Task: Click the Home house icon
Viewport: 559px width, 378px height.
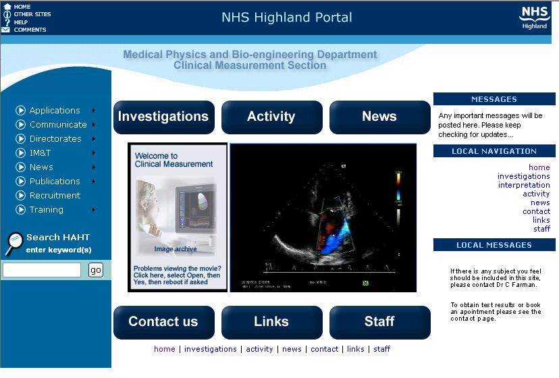Action: point(7,6)
